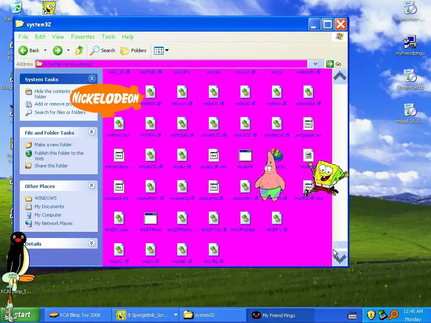Click Search for files or folders
431x323 pixels.
click(60, 112)
